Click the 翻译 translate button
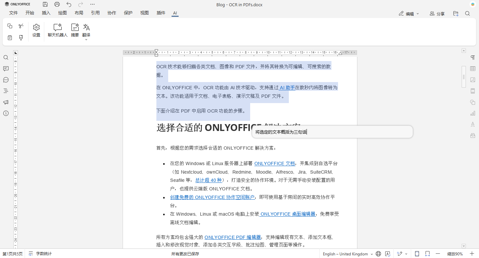479x258 pixels. [x=86, y=30]
